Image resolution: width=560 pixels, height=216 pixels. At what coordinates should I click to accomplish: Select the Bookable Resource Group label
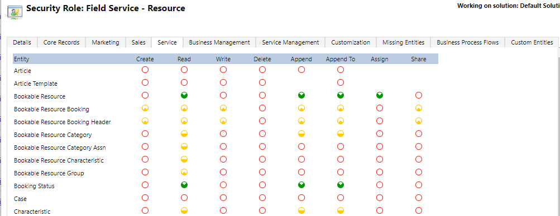tap(49, 173)
